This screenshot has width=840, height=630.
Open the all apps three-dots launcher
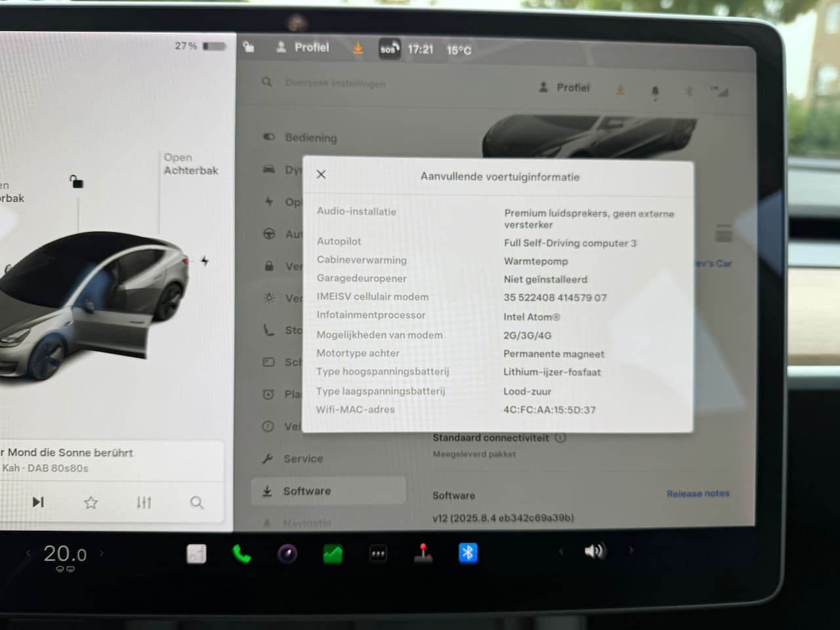pyautogui.click(x=378, y=554)
